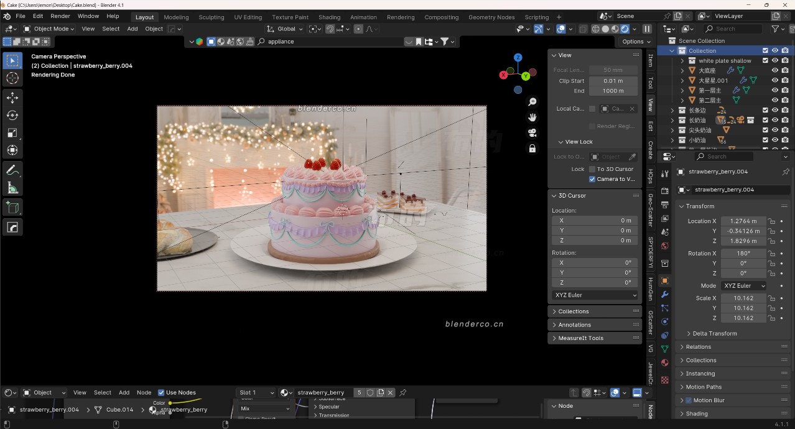The height and width of the screenshot is (429, 795).
Task: Toggle the Motion Blur checkbox
Action: [689, 400]
